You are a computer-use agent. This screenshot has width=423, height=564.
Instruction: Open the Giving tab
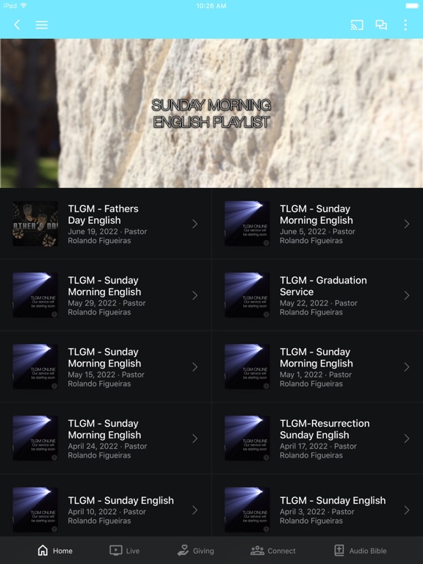tap(195, 550)
